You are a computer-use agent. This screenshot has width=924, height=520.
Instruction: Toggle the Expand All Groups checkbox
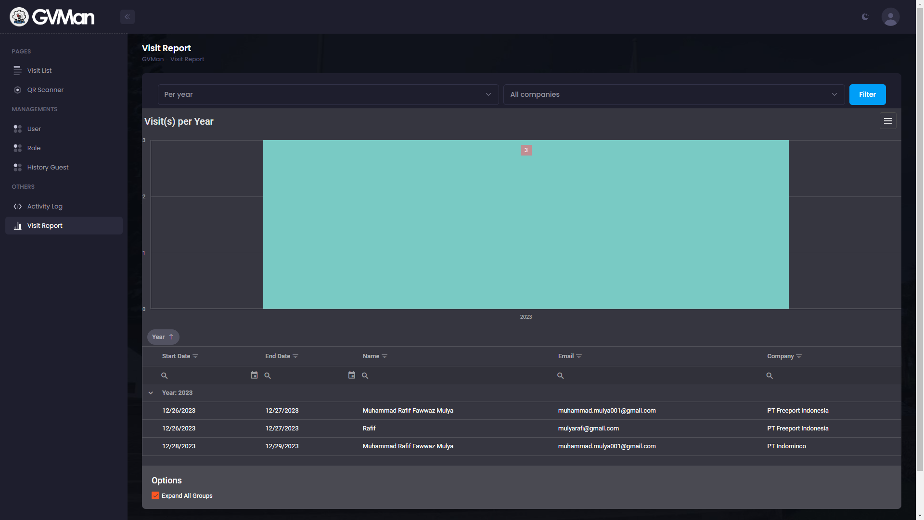tap(155, 496)
